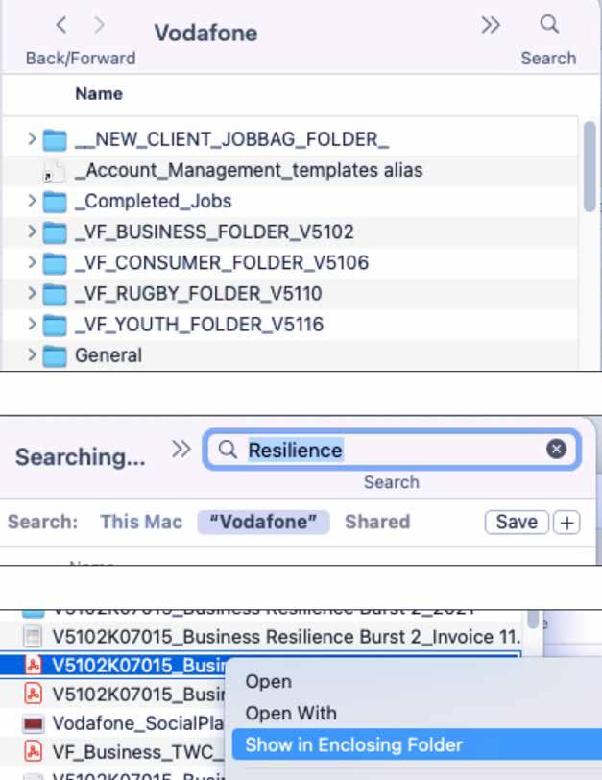Select the _Account_Management_templates alias icon
Screen dimensions: 602x780
55,171
